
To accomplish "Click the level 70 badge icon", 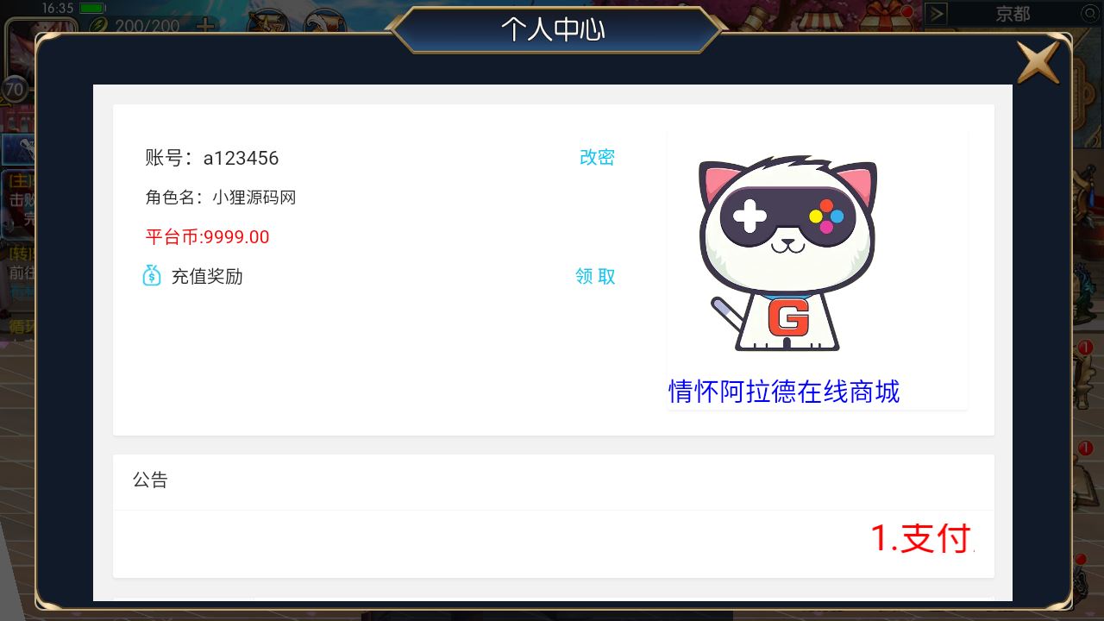I will 15,88.
